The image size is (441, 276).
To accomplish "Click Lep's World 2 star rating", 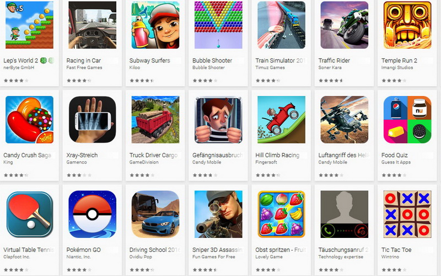I will (x=16, y=81).
